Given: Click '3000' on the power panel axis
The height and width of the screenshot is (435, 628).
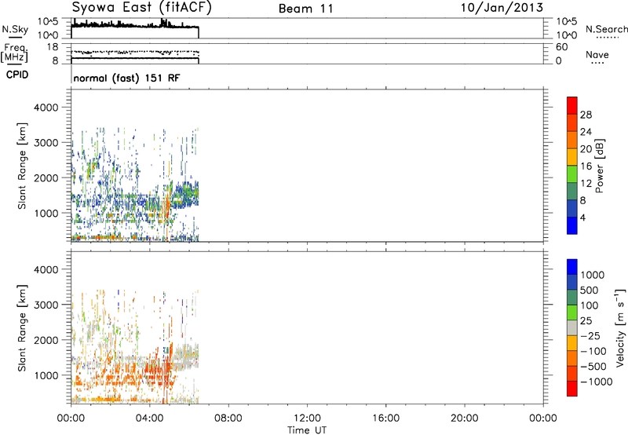Looking at the screenshot, I should pyautogui.click(x=46, y=143).
